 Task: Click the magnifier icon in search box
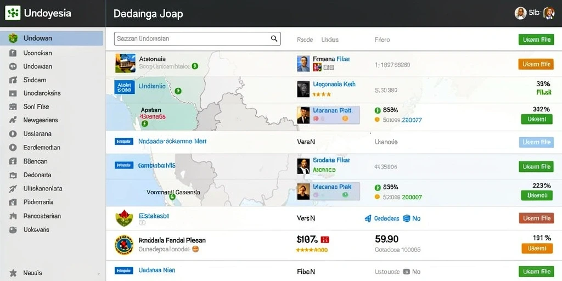coord(274,39)
